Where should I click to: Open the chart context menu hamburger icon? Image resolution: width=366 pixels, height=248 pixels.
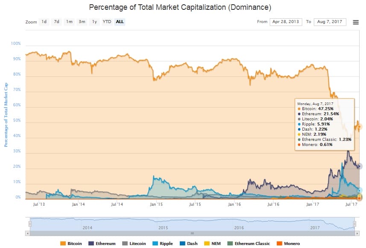coord(355,22)
